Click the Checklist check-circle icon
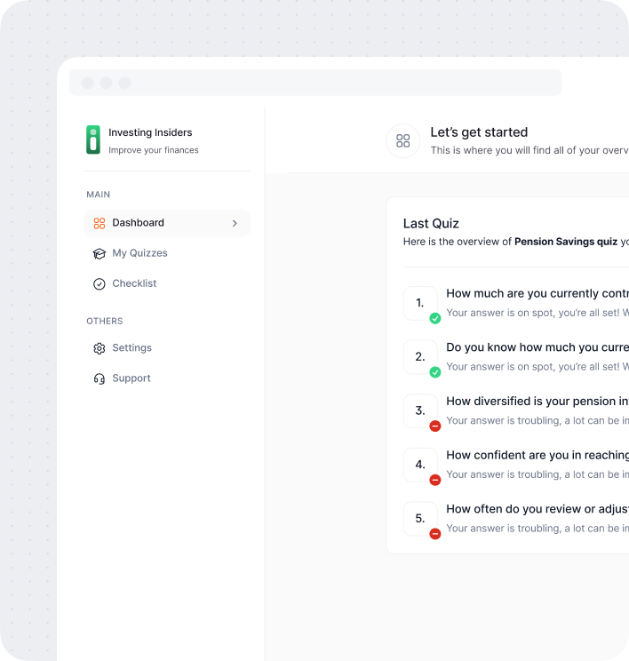629x661 pixels. pos(100,284)
